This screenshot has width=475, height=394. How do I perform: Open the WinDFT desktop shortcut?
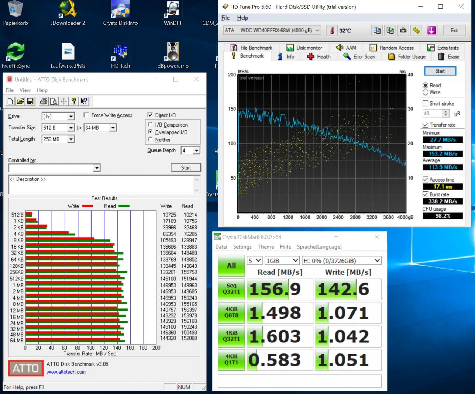[173, 14]
